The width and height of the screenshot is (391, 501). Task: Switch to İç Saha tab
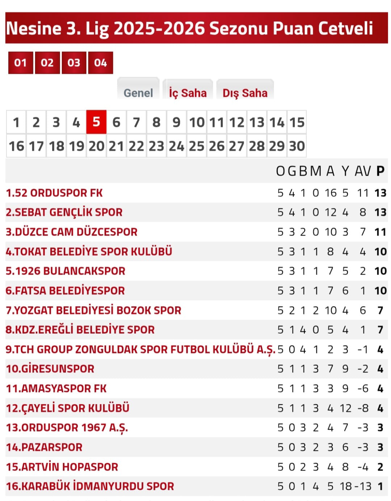click(x=188, y=93)
